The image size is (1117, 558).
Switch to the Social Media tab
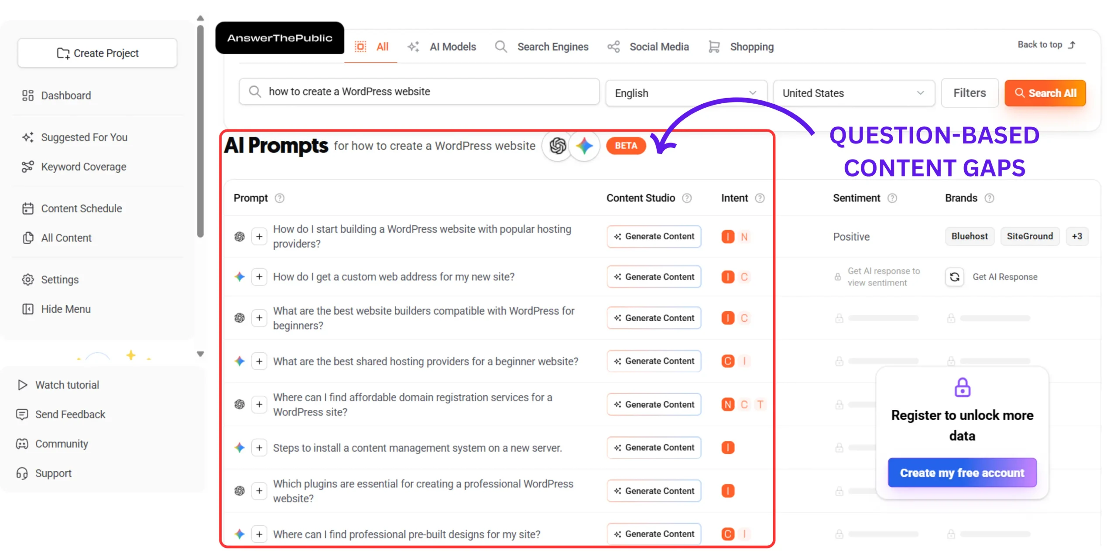pos(648,47)
